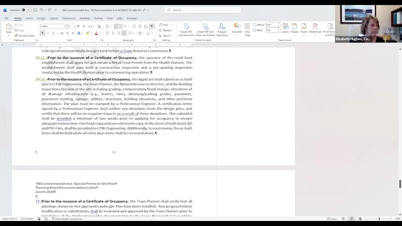Center the paragraph text

113,33
